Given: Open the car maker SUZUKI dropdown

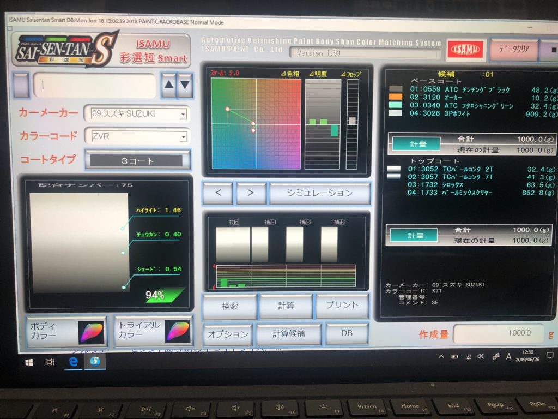Looking at the screenshot, I should coord(138,114).
